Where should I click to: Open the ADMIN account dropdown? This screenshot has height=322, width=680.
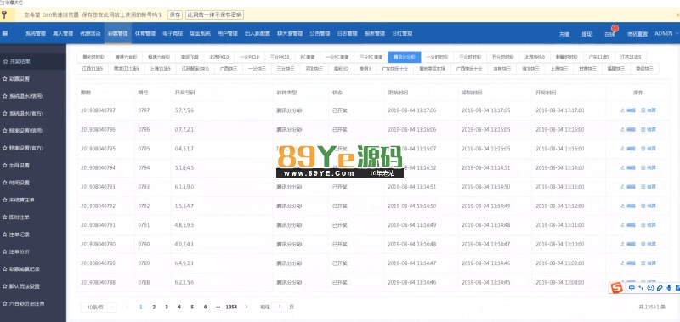click(x=666, y=33)
